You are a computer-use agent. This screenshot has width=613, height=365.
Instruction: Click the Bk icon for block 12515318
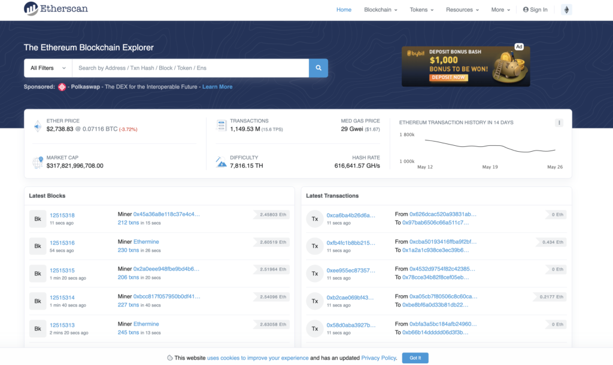[x=38, y=219]
